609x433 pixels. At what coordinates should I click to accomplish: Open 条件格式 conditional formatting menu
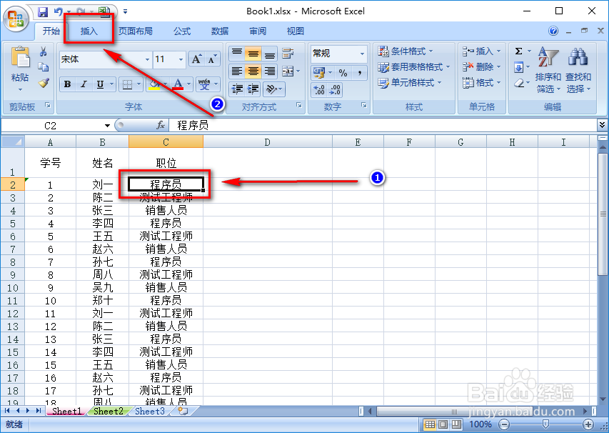pyautogui.click(x=406, y=51)
